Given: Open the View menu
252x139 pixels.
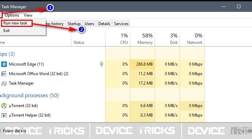Looking at the screenshot, I should click(28, 15).
